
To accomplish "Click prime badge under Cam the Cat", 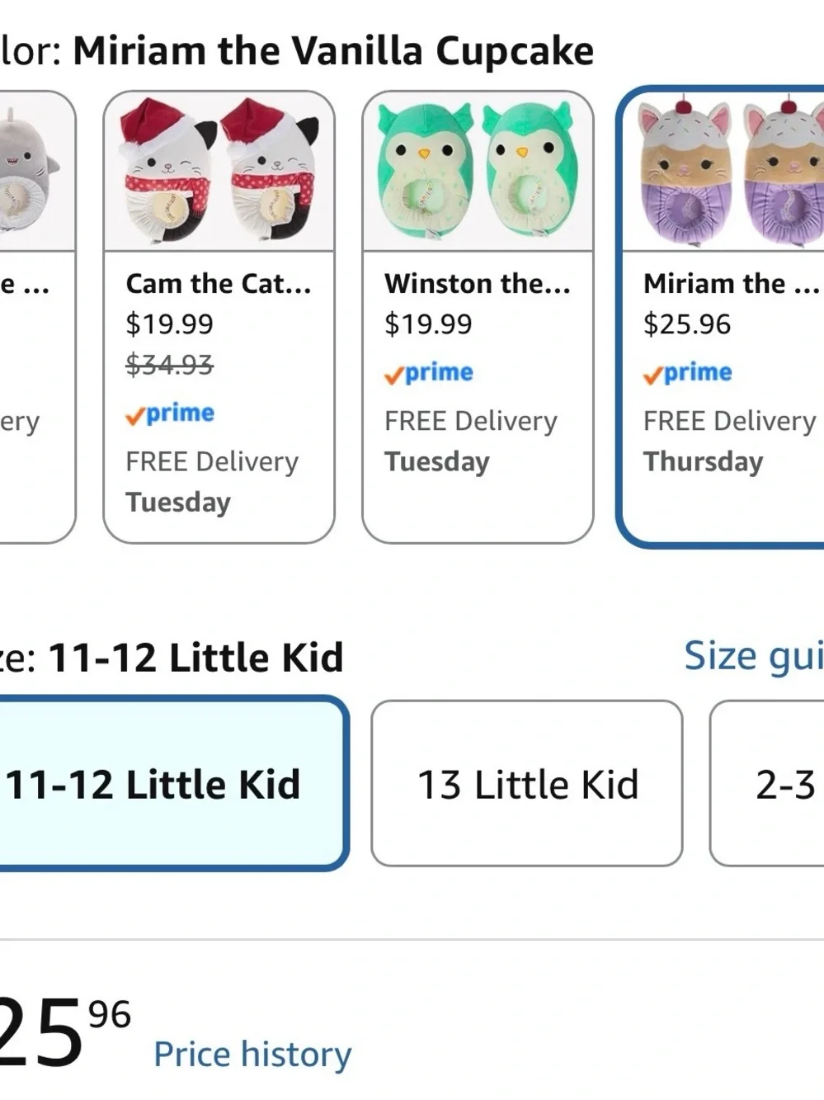I will tap(170, 413).
